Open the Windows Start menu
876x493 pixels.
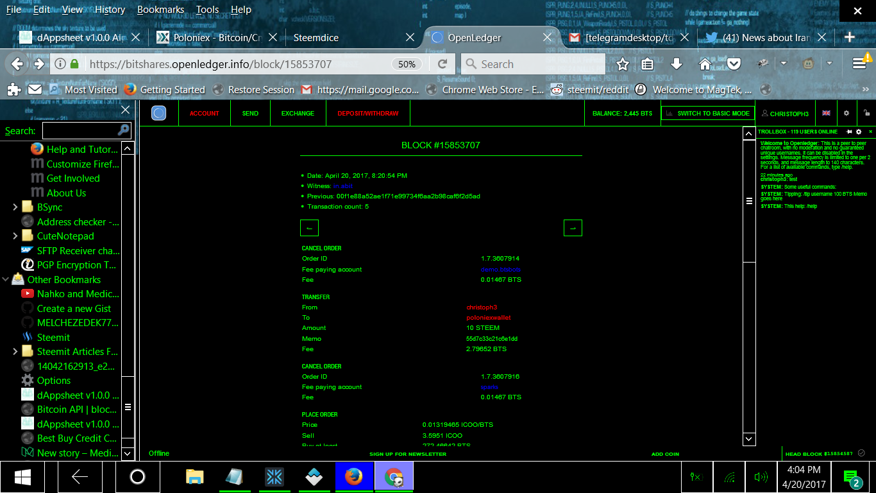coord(23,476)
